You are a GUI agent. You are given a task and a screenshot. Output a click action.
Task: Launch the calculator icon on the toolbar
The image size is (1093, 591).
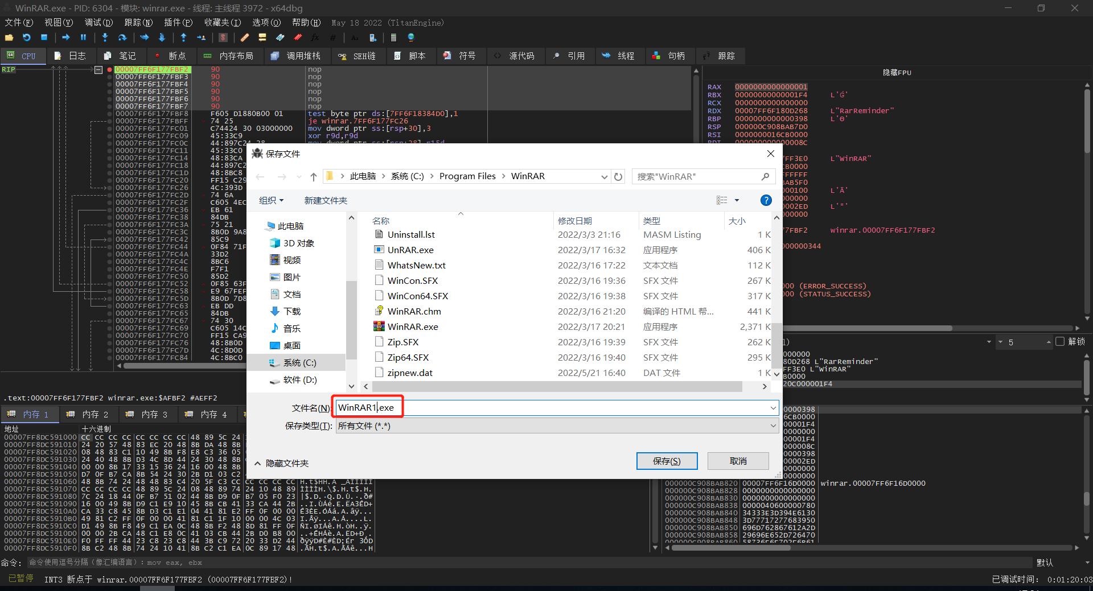[394, 38]
